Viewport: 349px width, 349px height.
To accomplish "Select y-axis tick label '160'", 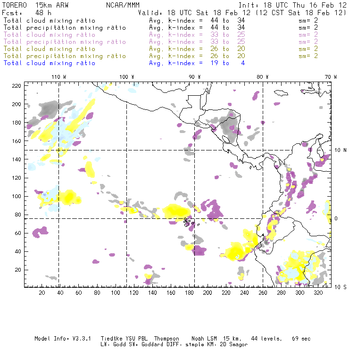I will [17, 141].
